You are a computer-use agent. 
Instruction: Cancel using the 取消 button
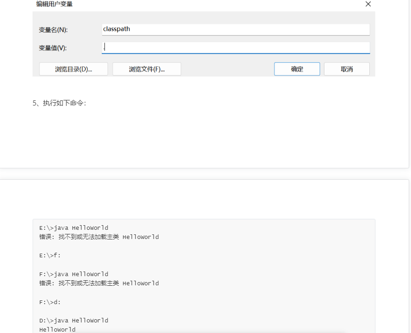(346, 69)
